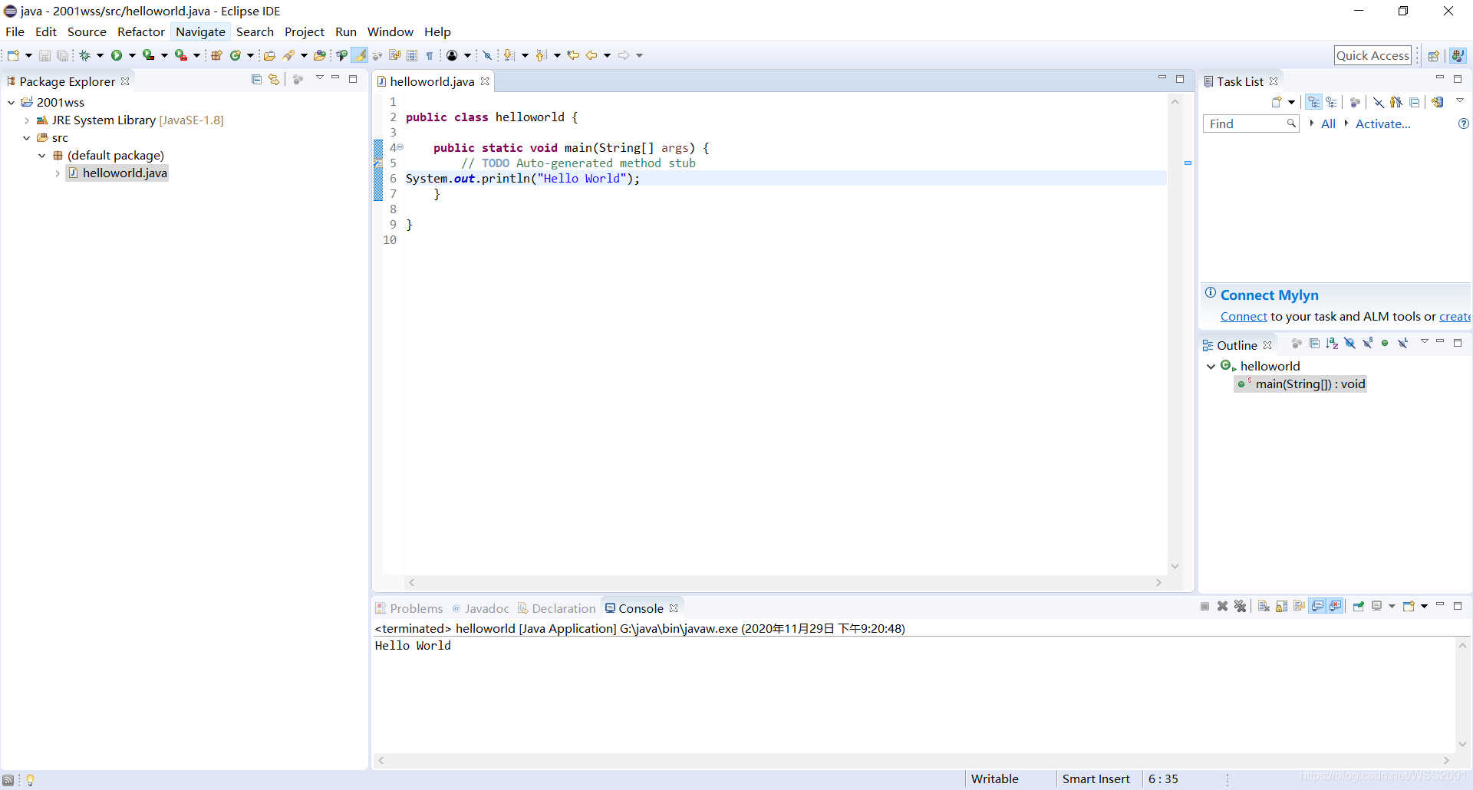Click the Remove Launch X icon
The height and width of the screenshot is (790, 1473).
click(1222, 606)
